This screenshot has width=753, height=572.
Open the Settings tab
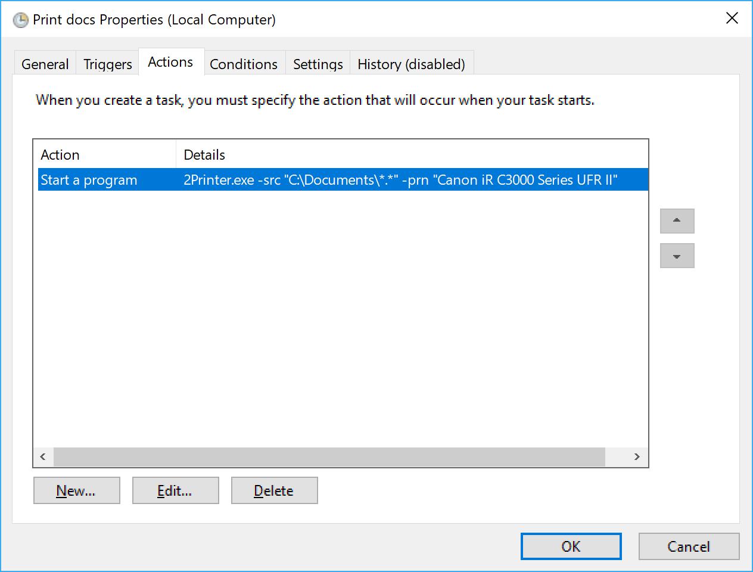coord(318,64)
